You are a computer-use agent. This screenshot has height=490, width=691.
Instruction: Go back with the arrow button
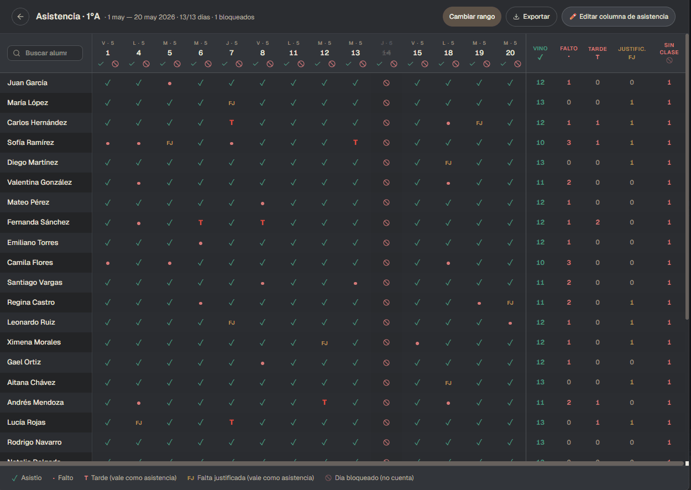[20, 17]
